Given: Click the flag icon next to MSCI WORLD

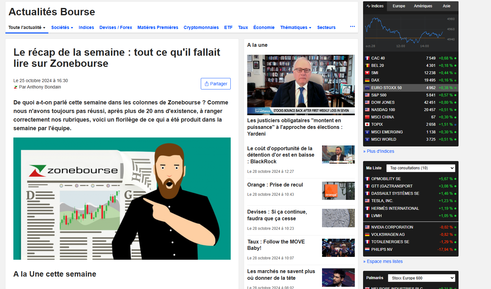Looking at the screenshot, I should [367, 139].
